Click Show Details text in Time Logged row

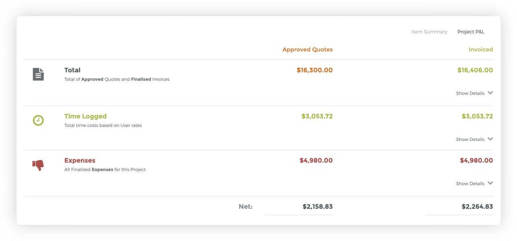point(470,139)
